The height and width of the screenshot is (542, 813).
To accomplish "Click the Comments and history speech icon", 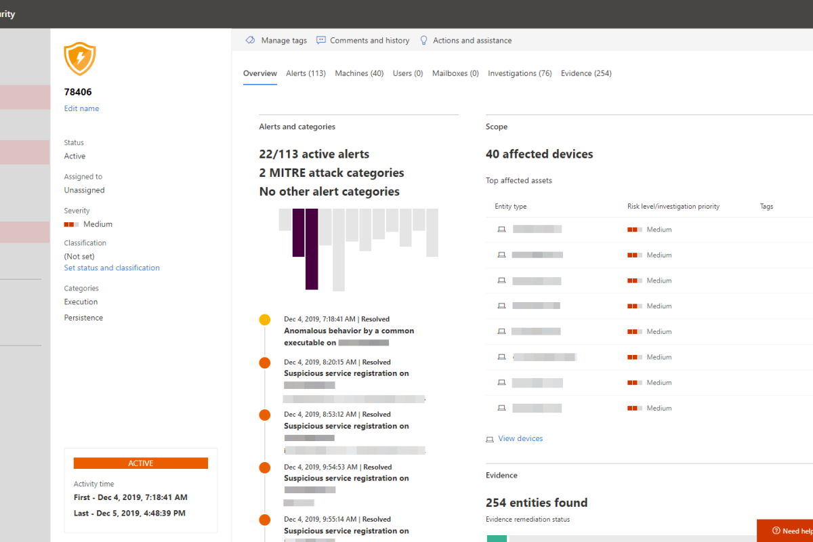I will click(x=321, y=41).
